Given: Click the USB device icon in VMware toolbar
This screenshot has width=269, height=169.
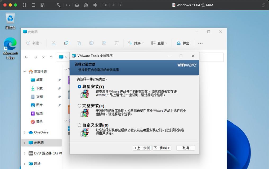Looking at the screenshot, I should pos(114,5).
